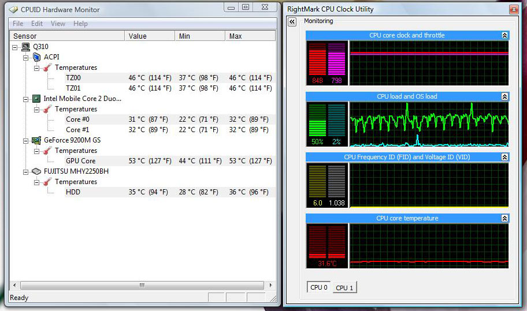
Task: Click the Intel Mobile Core 2 Duo chip icon
Action: (36, 99)
